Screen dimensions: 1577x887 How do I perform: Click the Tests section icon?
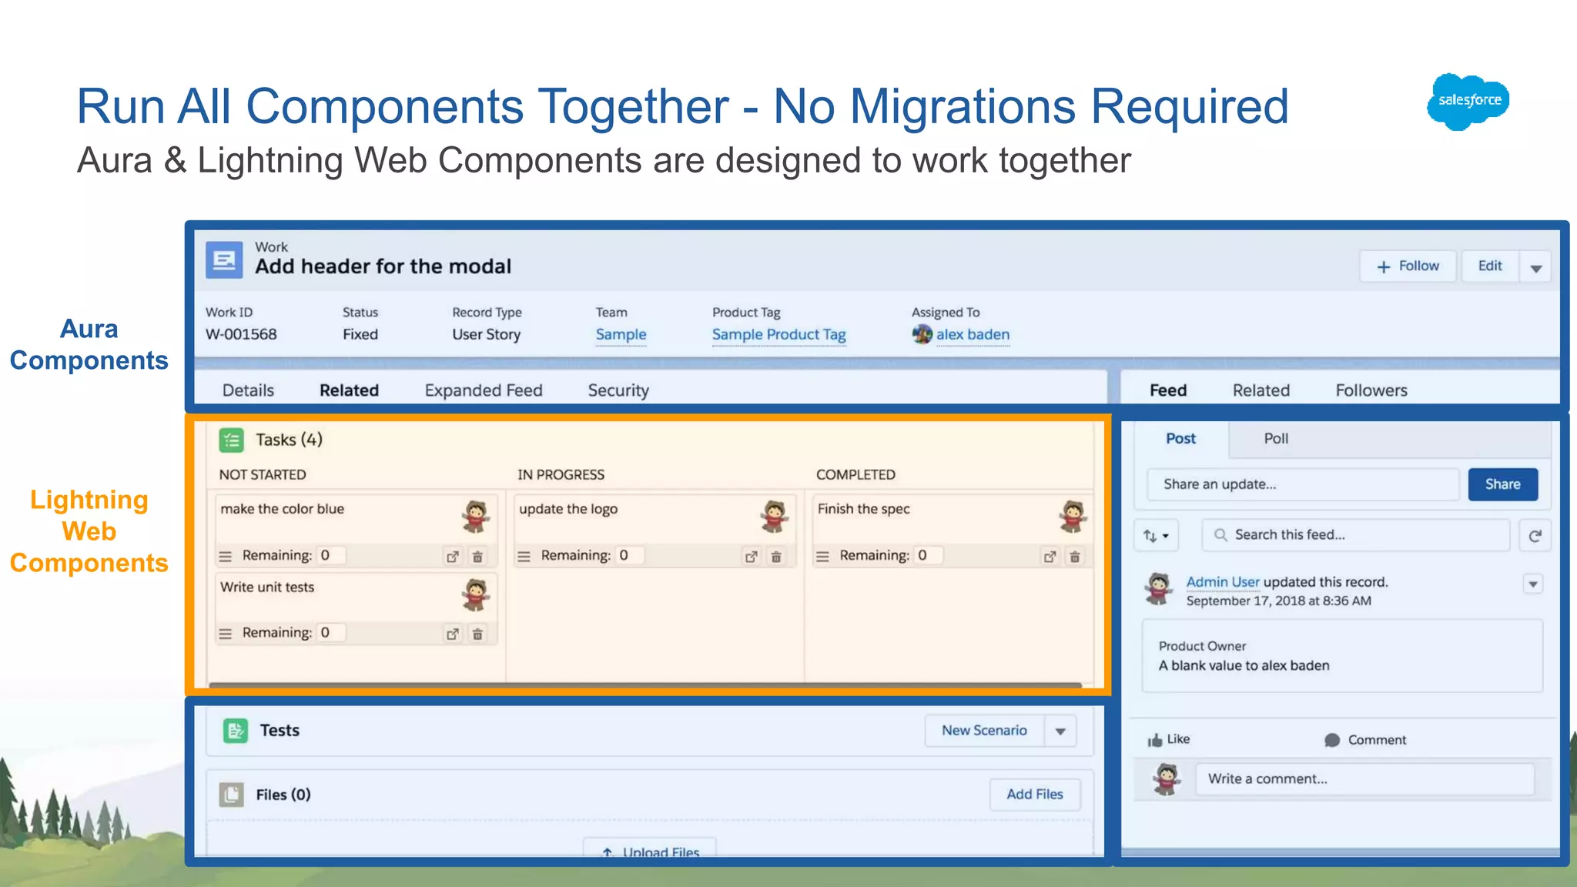pyautogui.click(x=235, y=730)
